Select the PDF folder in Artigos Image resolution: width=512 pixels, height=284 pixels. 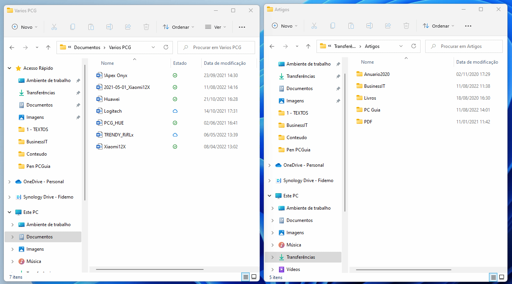364,122
